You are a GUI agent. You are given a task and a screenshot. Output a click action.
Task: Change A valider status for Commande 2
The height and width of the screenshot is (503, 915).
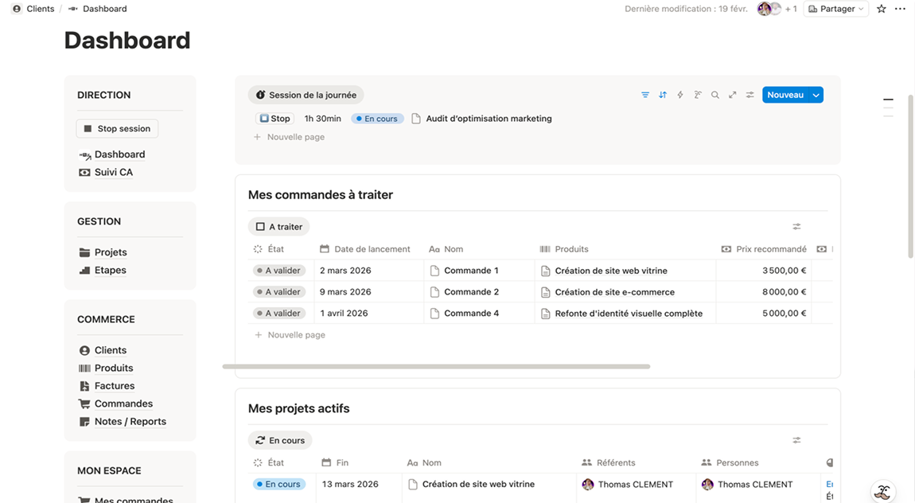coord(279,292)
